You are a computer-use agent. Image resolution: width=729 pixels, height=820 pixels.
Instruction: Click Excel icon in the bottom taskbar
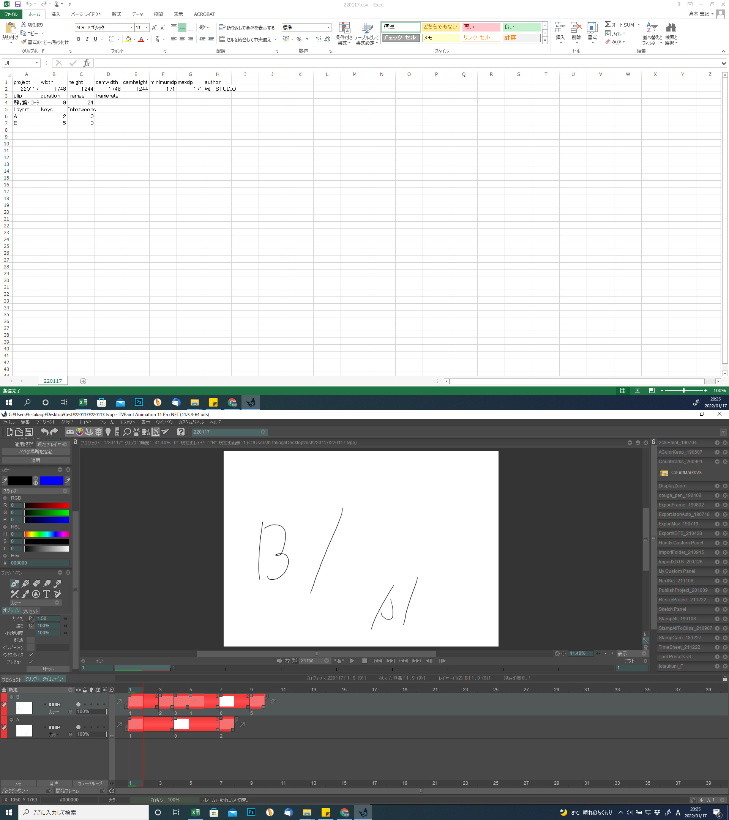pos(195,812)
